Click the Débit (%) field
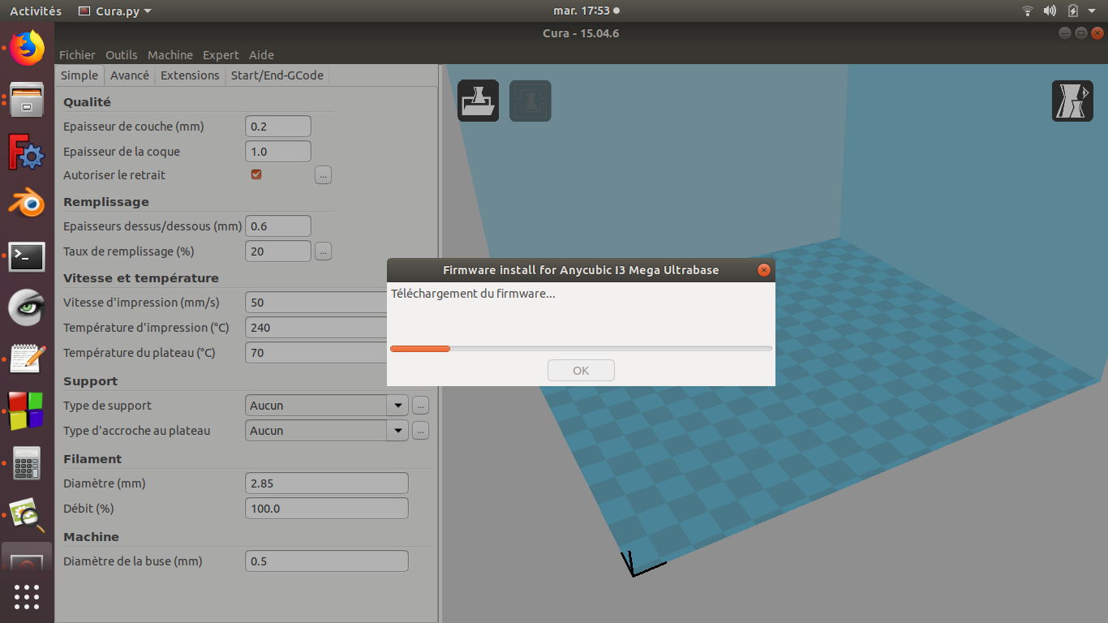 pyautogui.click(x=327, y=509)
